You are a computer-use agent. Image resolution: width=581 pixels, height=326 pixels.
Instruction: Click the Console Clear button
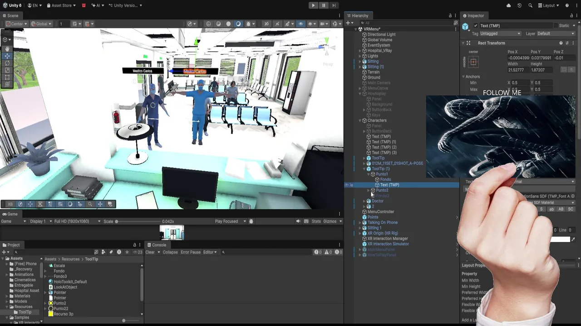150,252
